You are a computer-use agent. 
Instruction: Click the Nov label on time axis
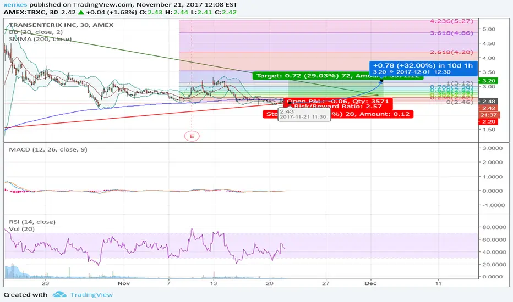(124, 283)
